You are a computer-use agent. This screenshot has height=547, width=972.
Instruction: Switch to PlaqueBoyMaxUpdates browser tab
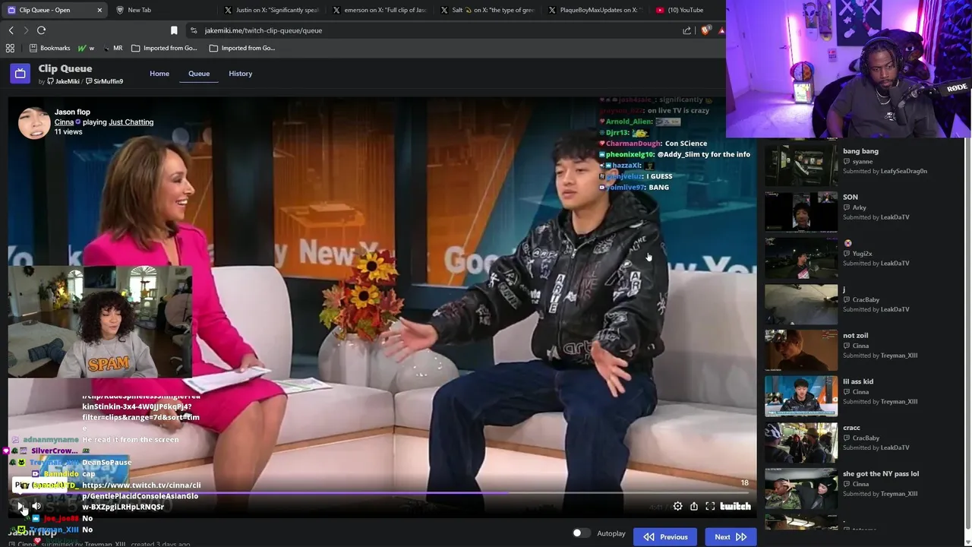pos(595,10)
